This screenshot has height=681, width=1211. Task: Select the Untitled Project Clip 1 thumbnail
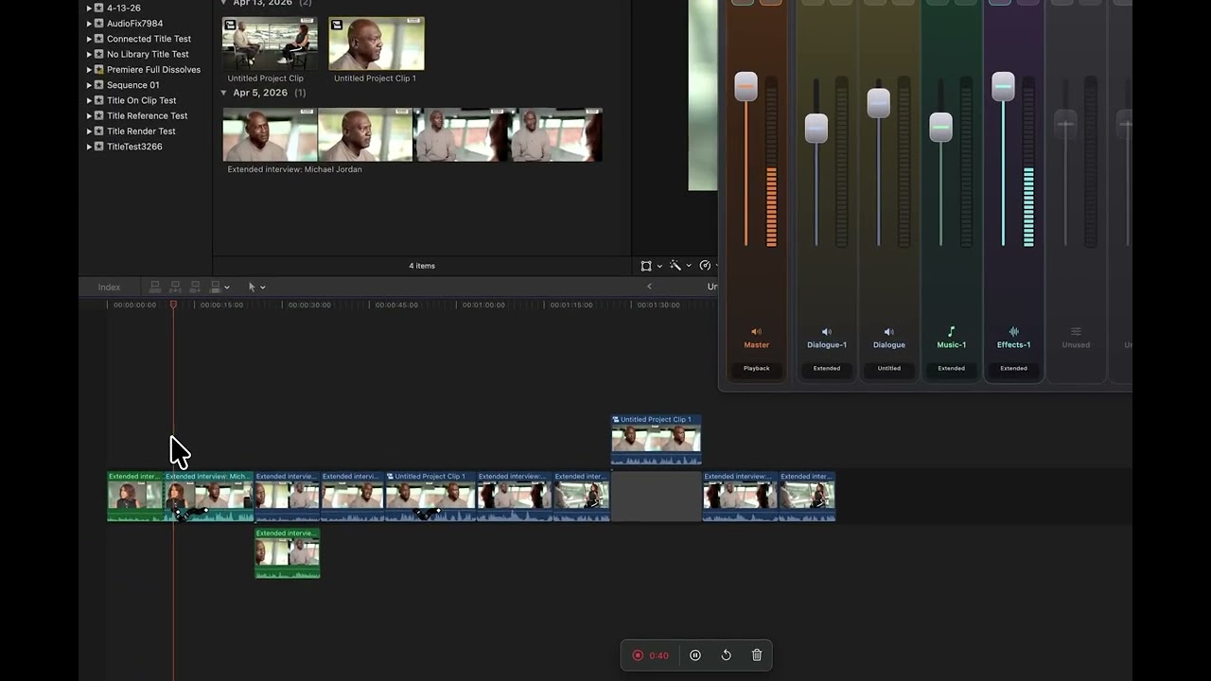(x=377, y=44)
